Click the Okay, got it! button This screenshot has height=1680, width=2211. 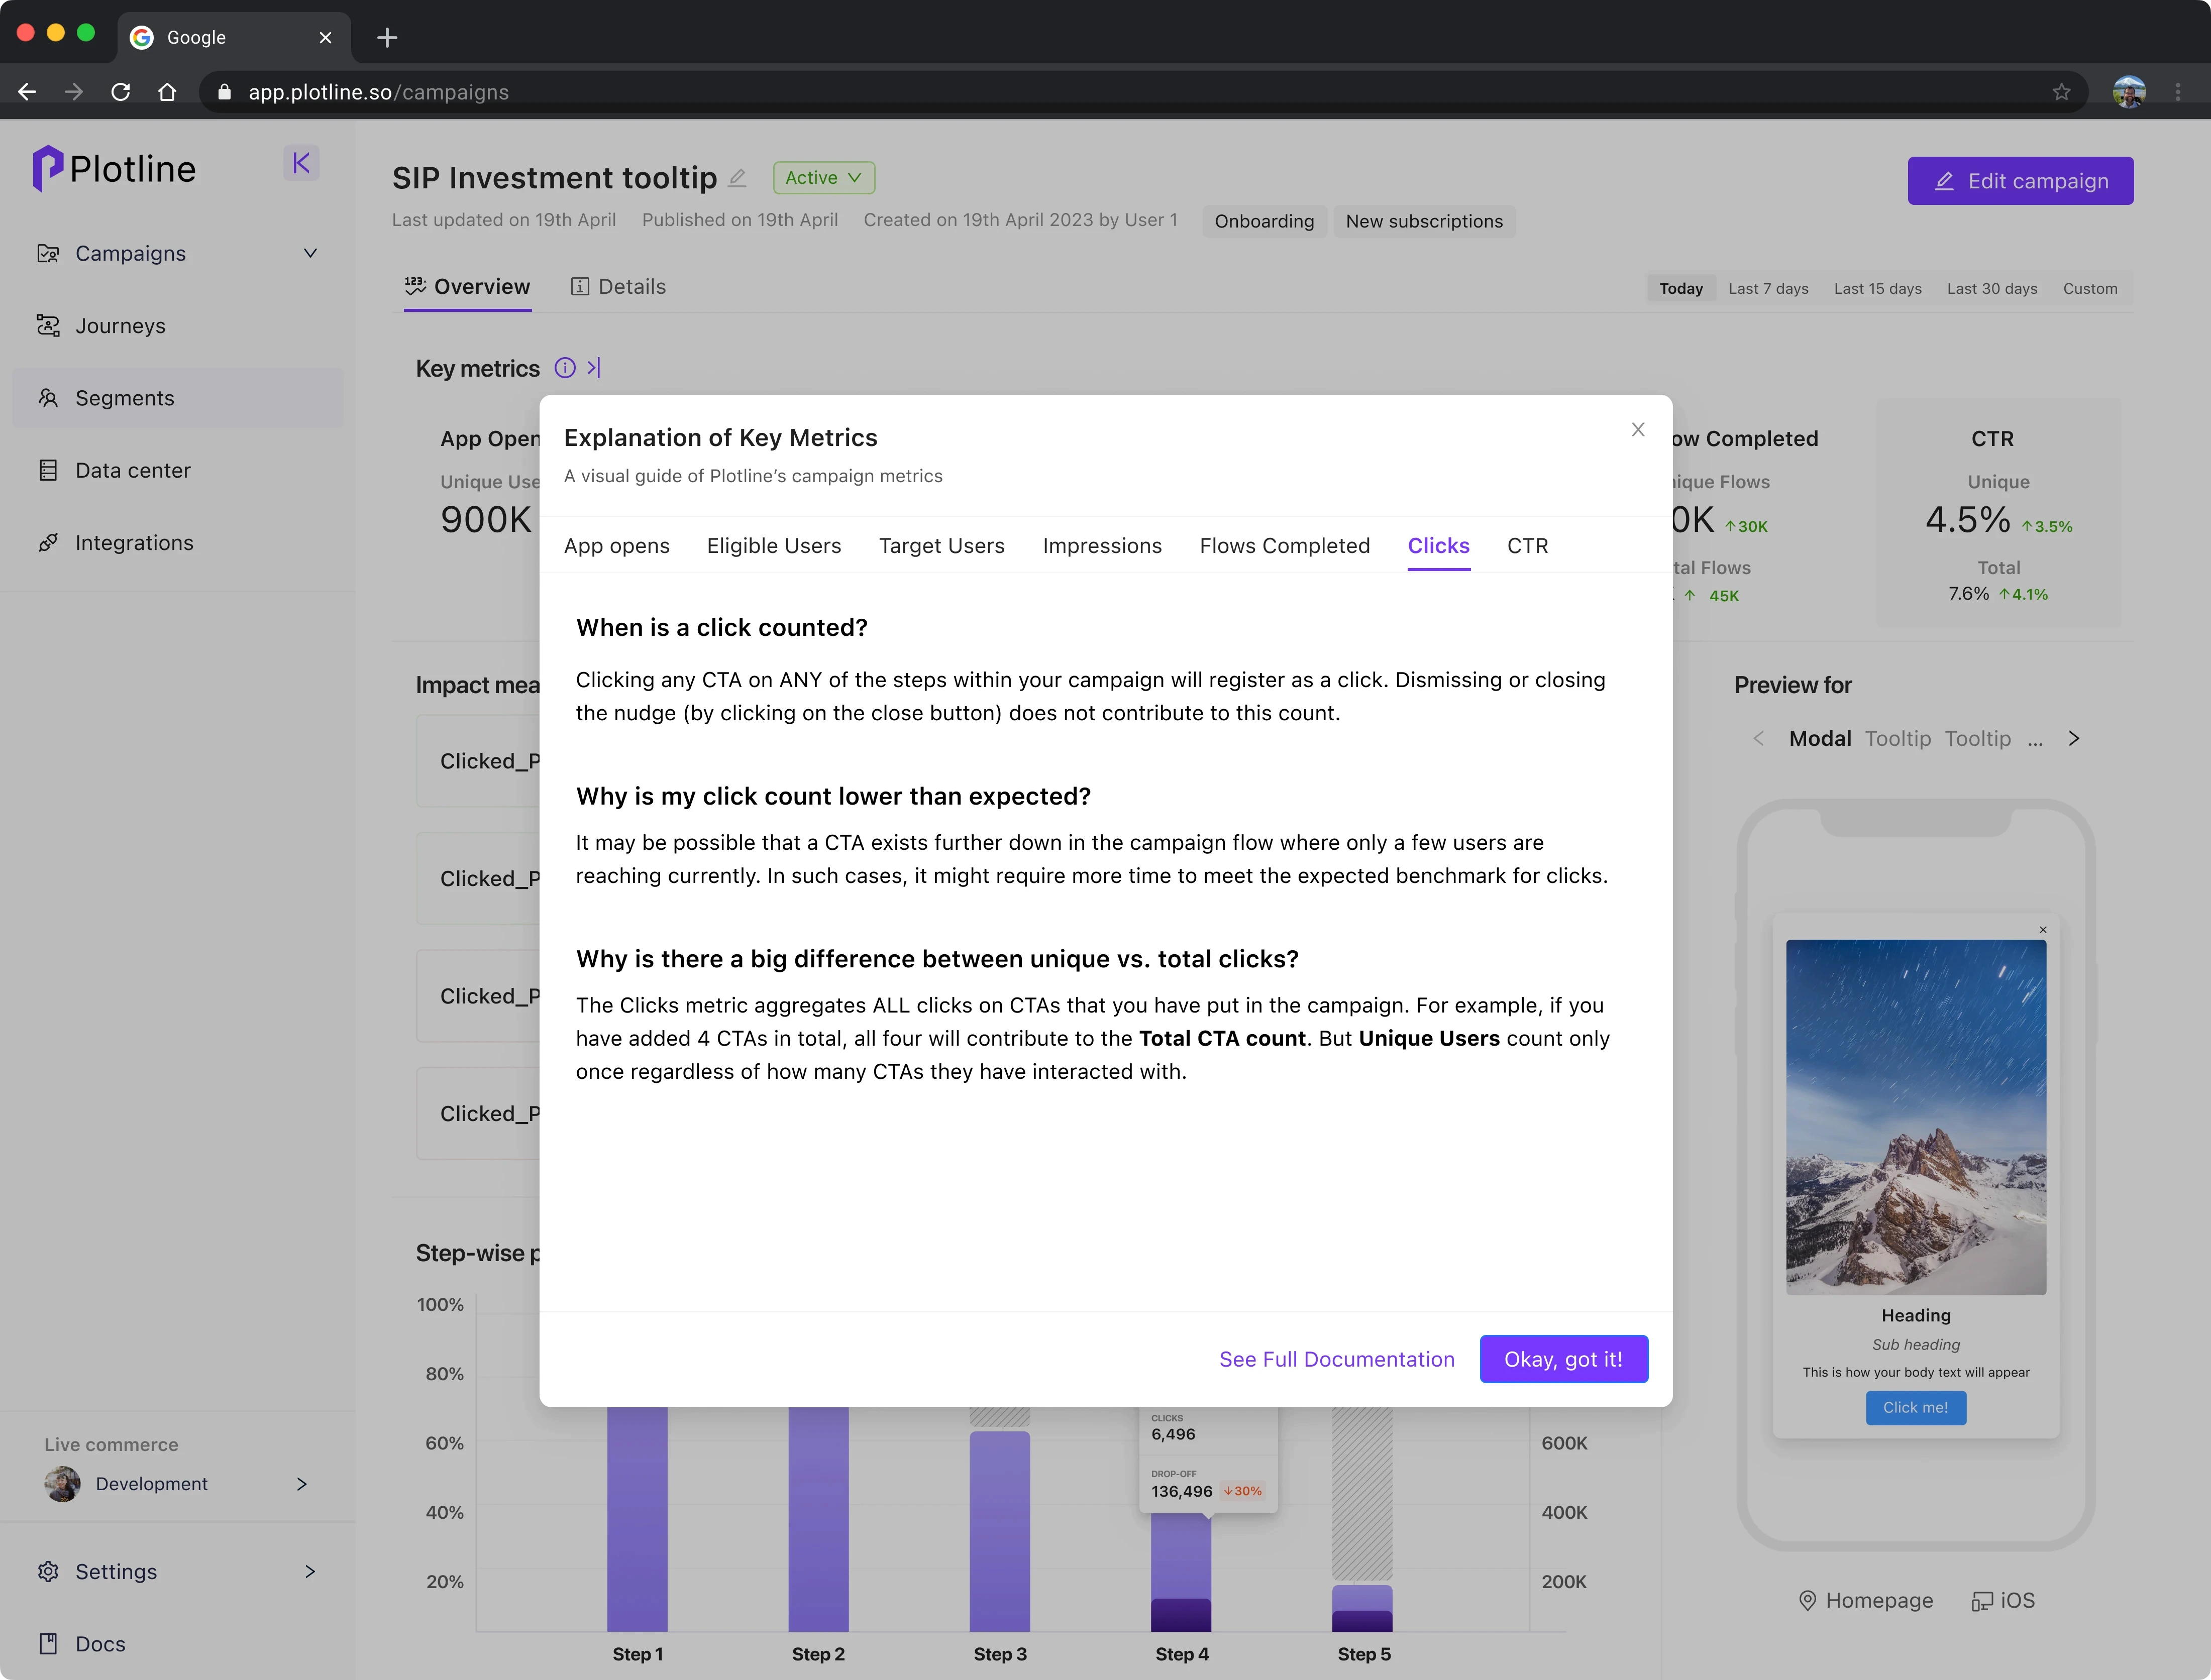coord(1562,1359)
